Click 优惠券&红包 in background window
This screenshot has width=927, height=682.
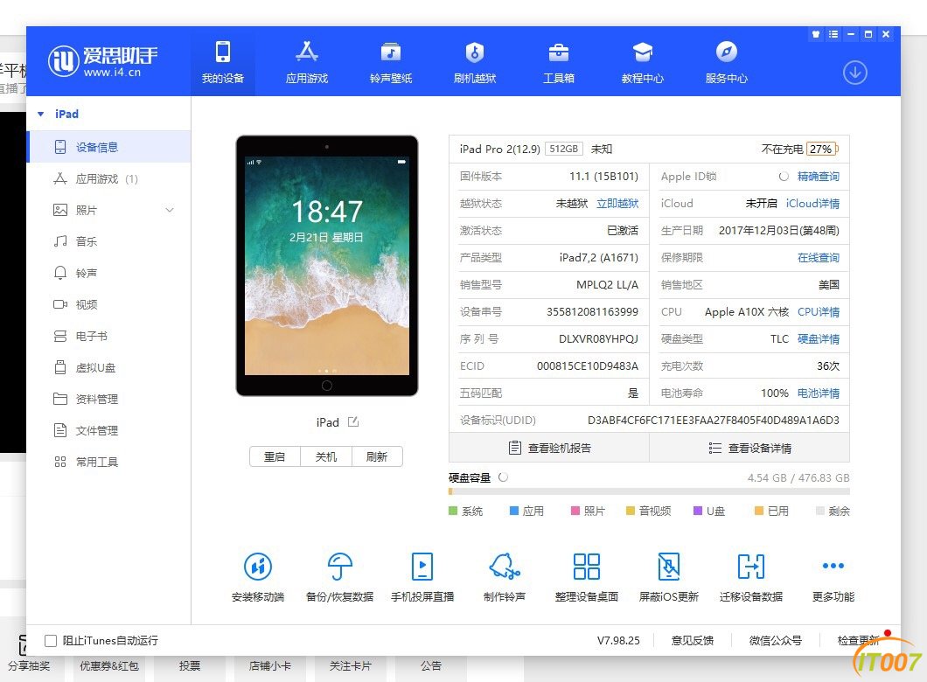[x=108, y=666]
